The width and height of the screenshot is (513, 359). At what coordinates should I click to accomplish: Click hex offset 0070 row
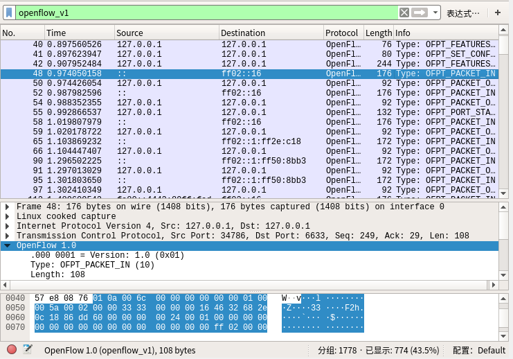tap(15, 327)
